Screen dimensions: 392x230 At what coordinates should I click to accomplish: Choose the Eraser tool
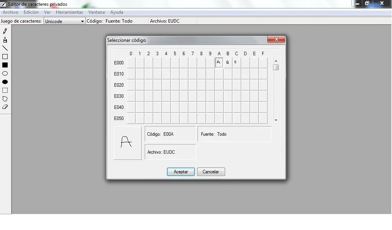[x=5, y=107]
